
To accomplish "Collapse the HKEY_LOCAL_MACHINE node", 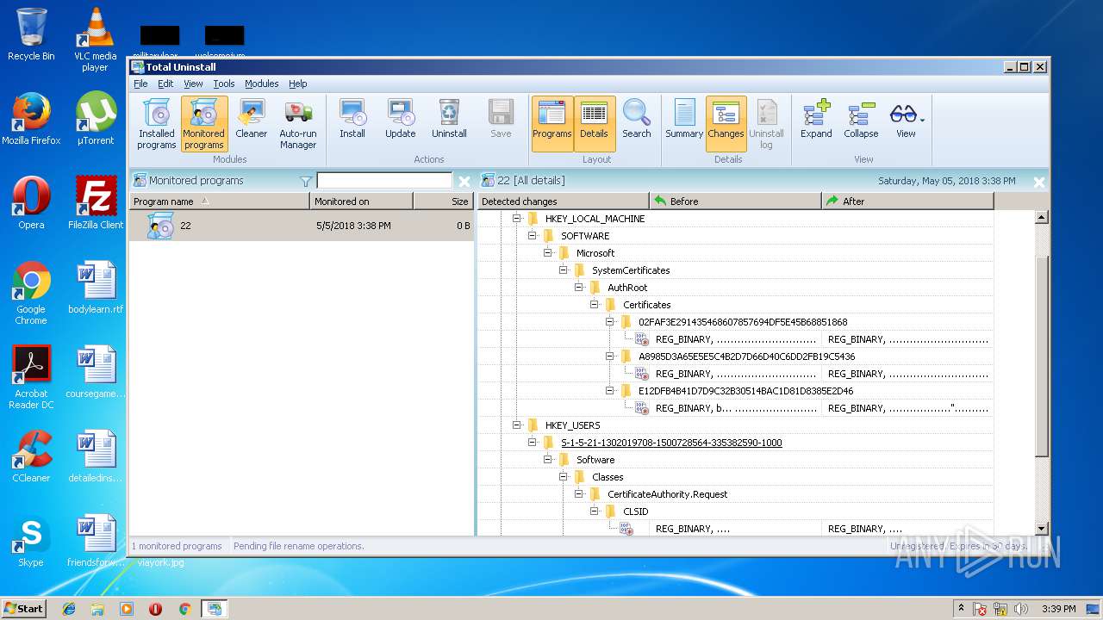I will [517, 219].
